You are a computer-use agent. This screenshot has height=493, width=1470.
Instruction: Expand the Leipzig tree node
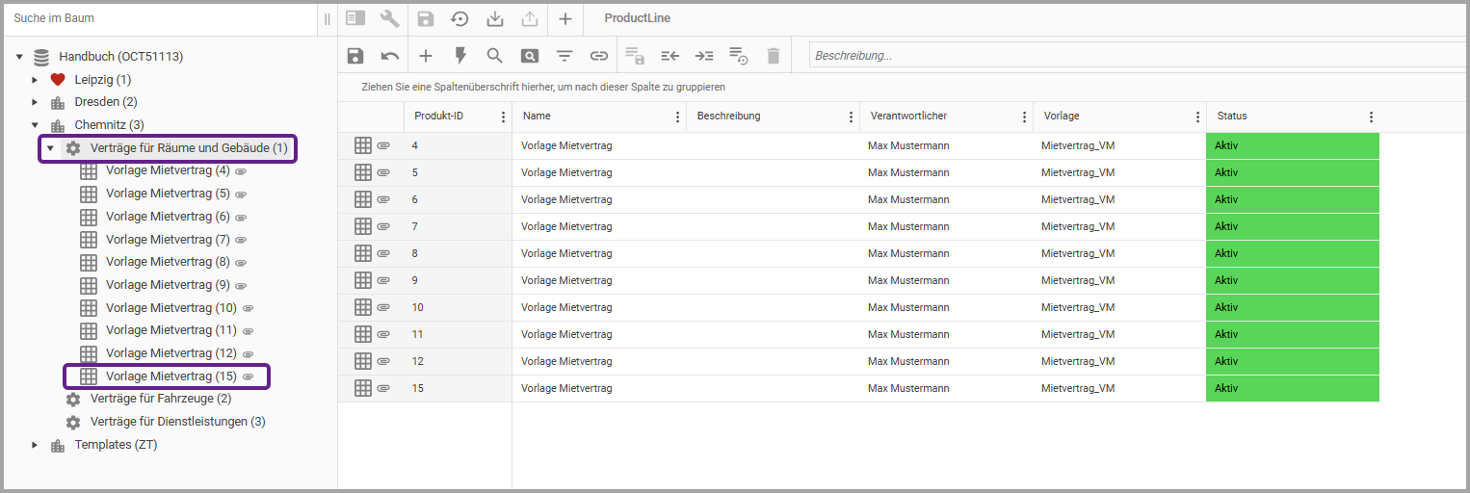35,80
